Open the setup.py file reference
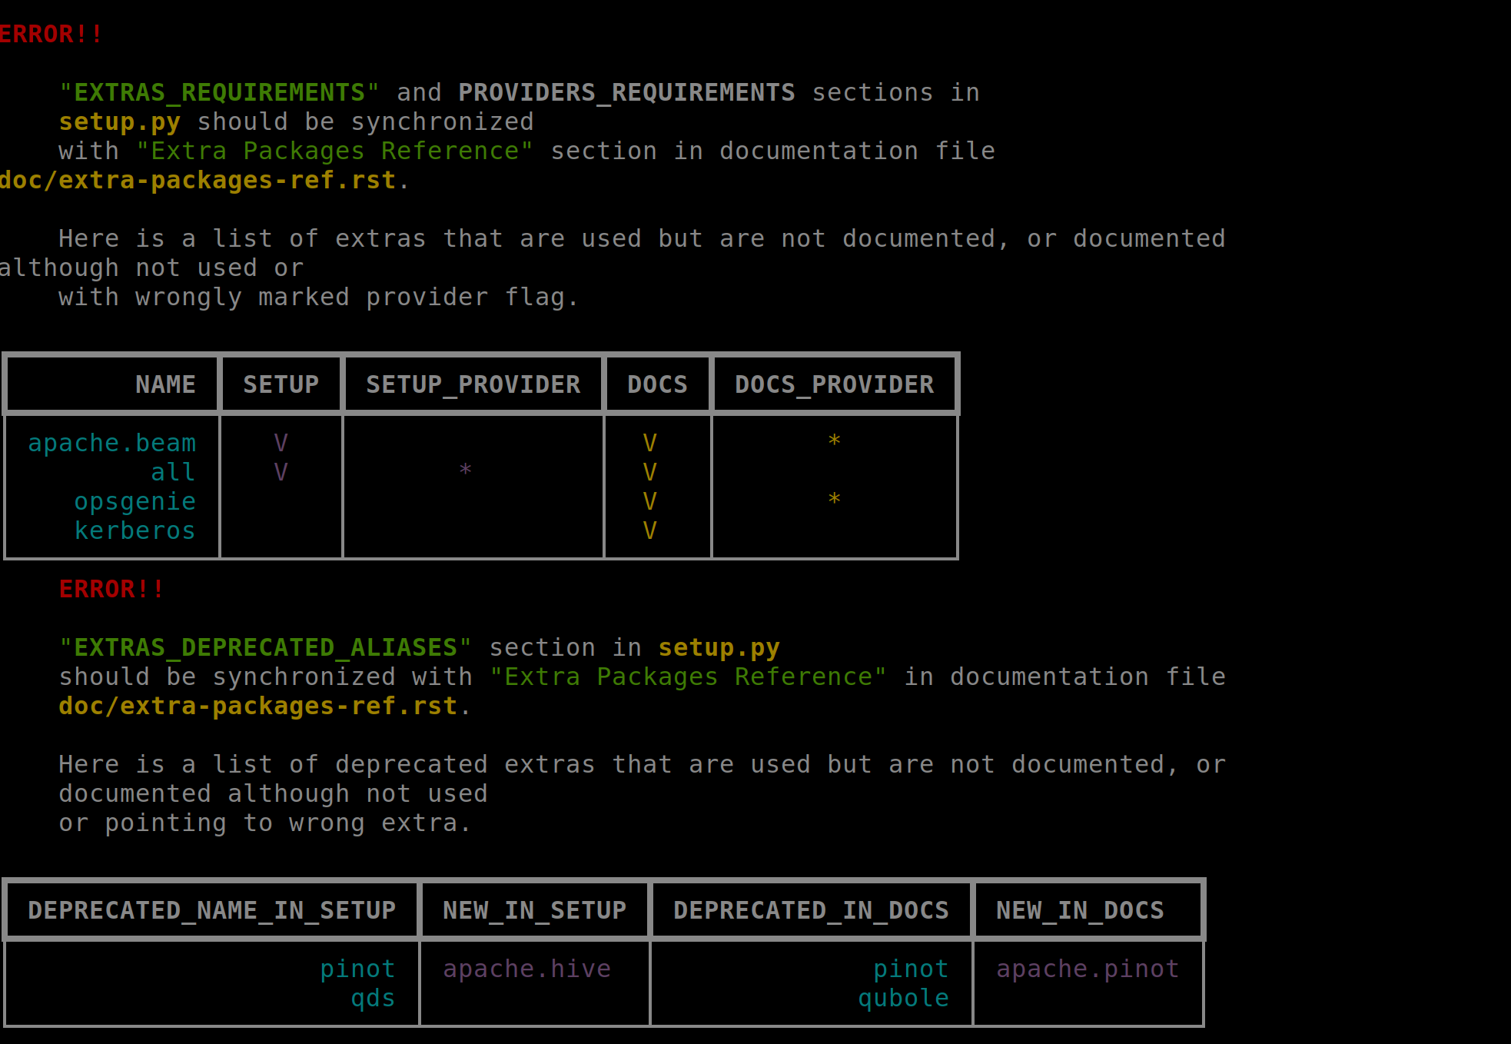Image resolution: width=1511 pixels, height=1044 pixels. (x=119, y=121)
